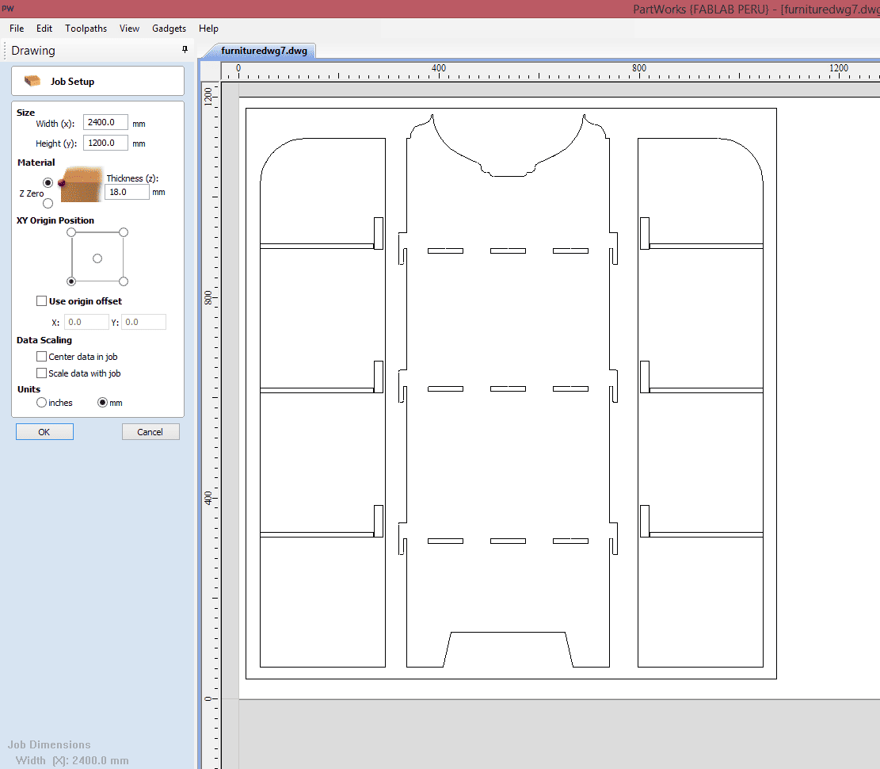Click the X origin offset field
The image size is (880, 769).
(86, 322)
